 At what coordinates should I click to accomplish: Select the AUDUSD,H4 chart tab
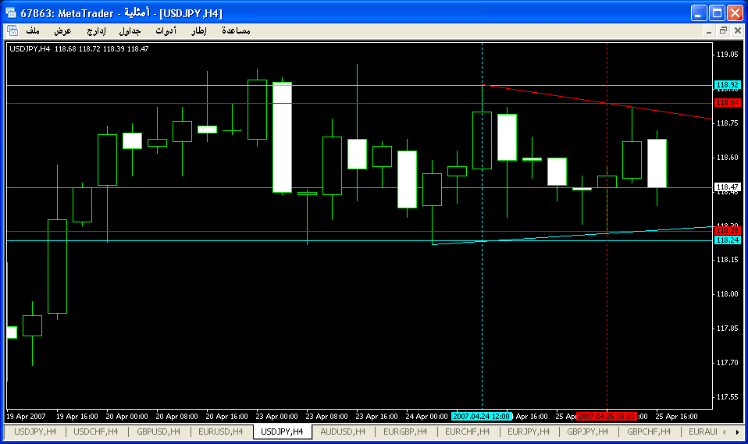[343, 431]
